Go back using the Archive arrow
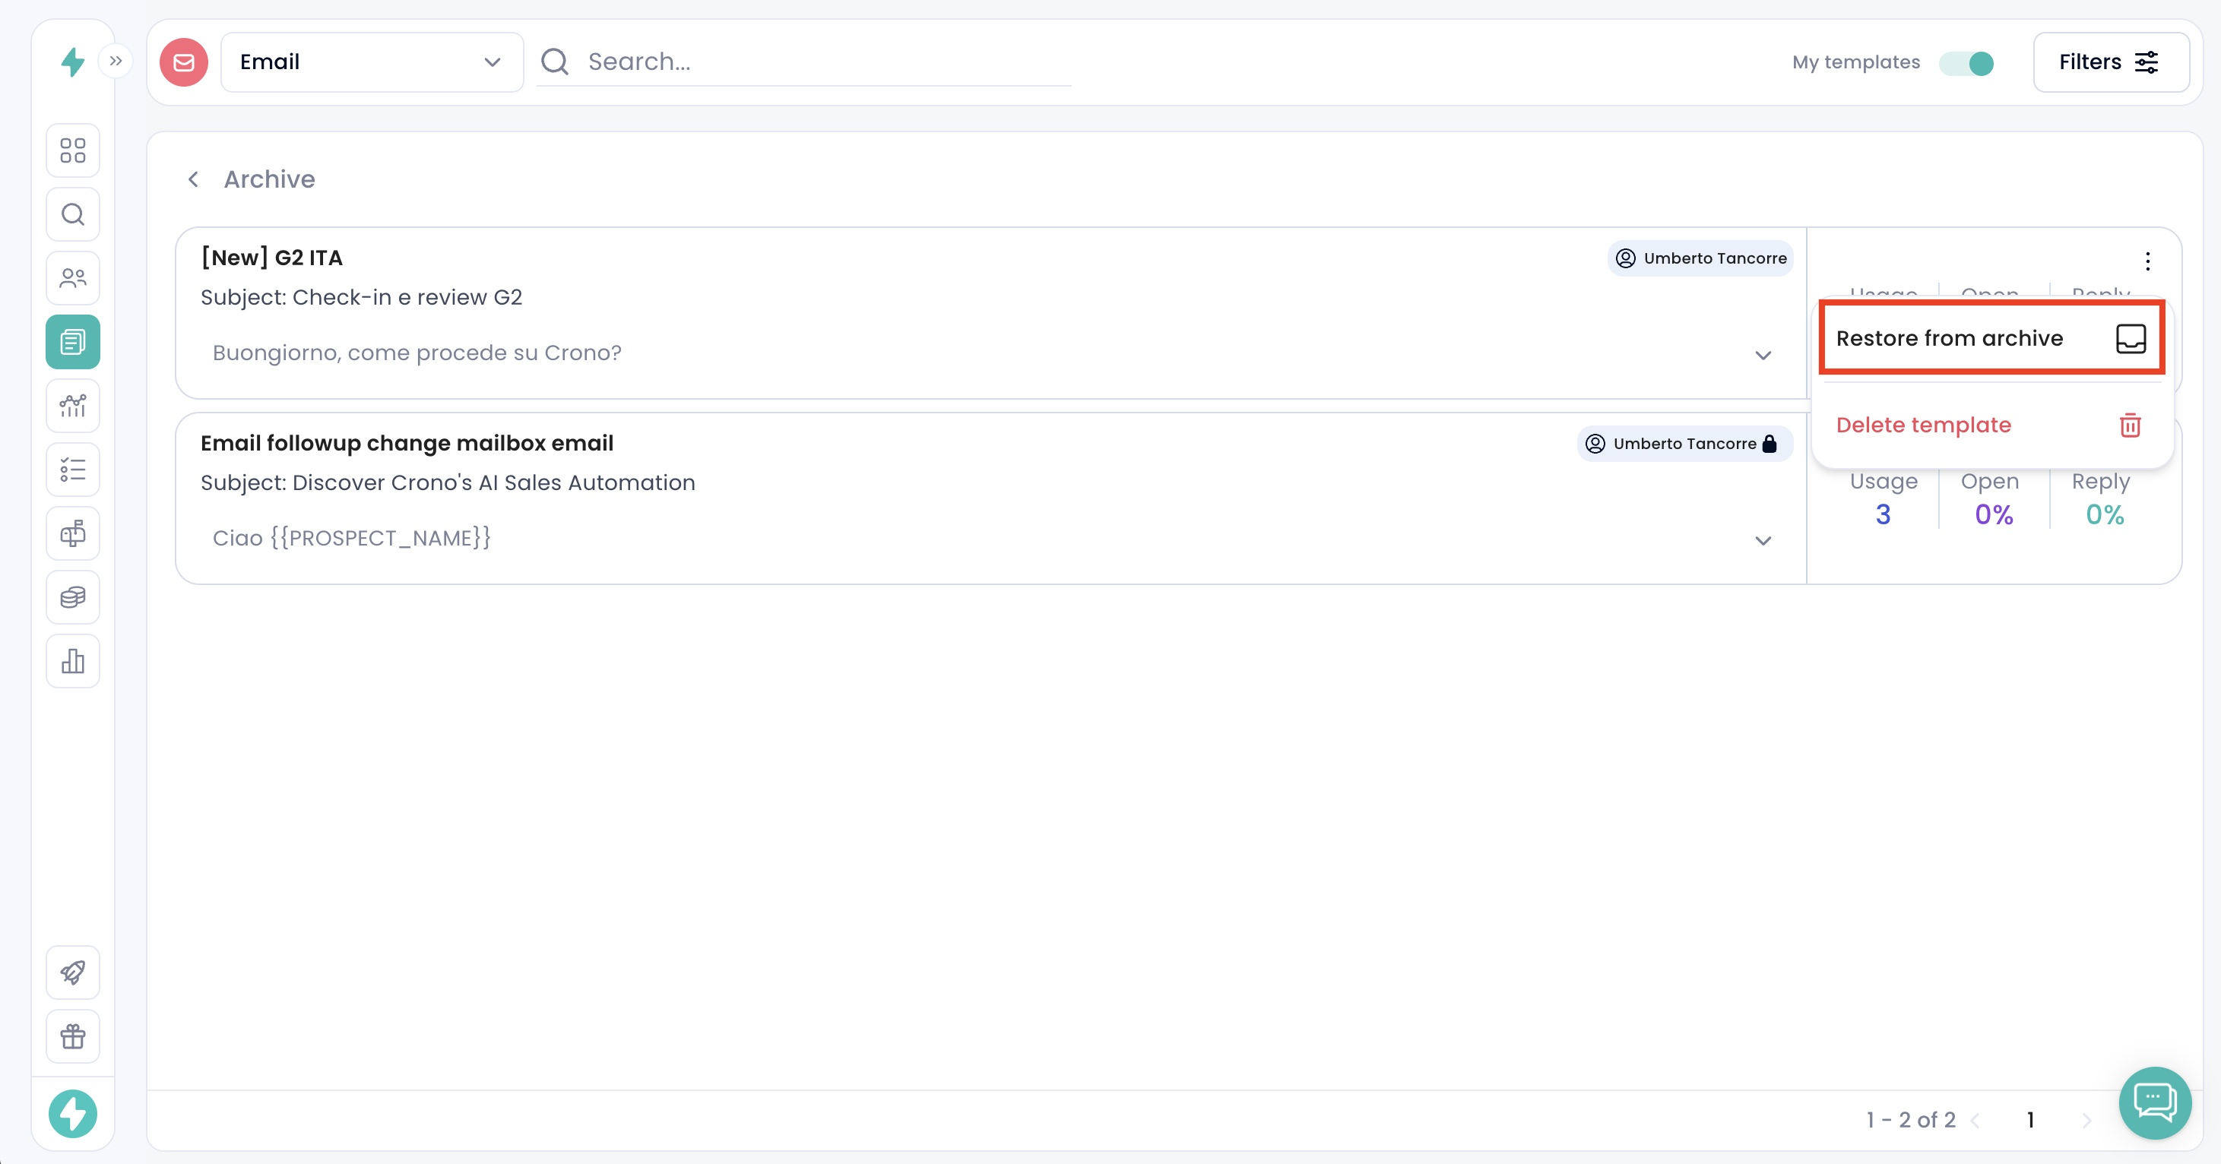Viewport: 2221px width, 1164px height. coord(194,179)
